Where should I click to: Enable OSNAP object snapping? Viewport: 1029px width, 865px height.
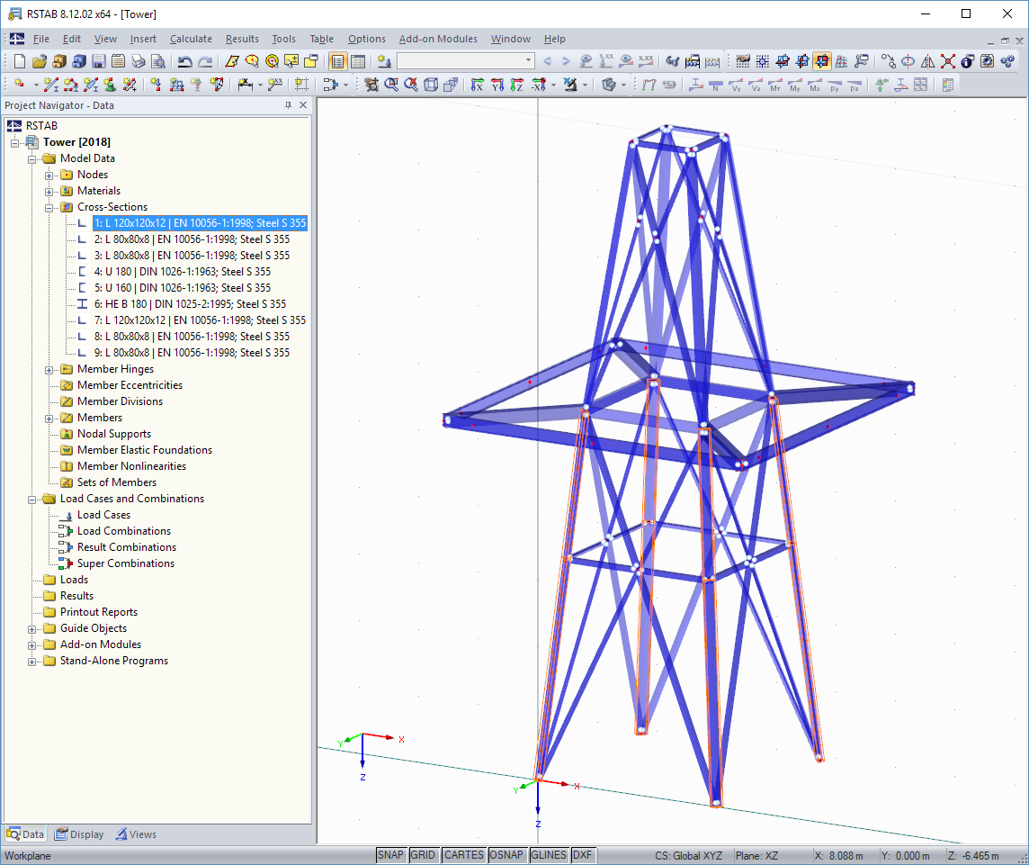[507, 855]
